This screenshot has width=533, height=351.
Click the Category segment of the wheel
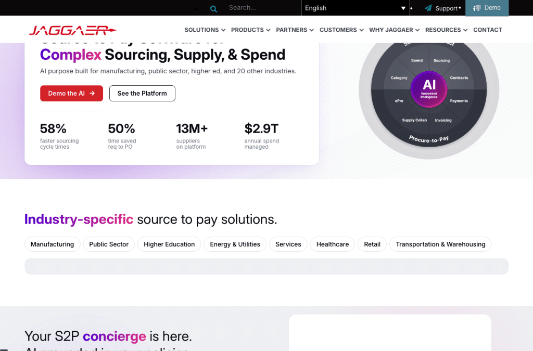[x=399, y=77]
